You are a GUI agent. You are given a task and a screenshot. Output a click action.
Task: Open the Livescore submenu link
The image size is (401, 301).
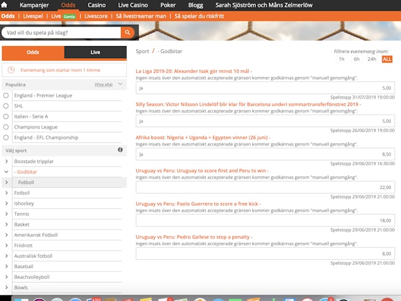pyautogui.click(x=96, y=16)
